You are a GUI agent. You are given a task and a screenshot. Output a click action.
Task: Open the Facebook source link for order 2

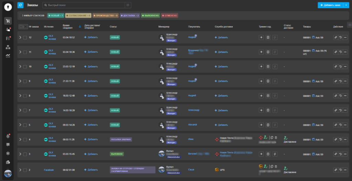click(49, 170)
